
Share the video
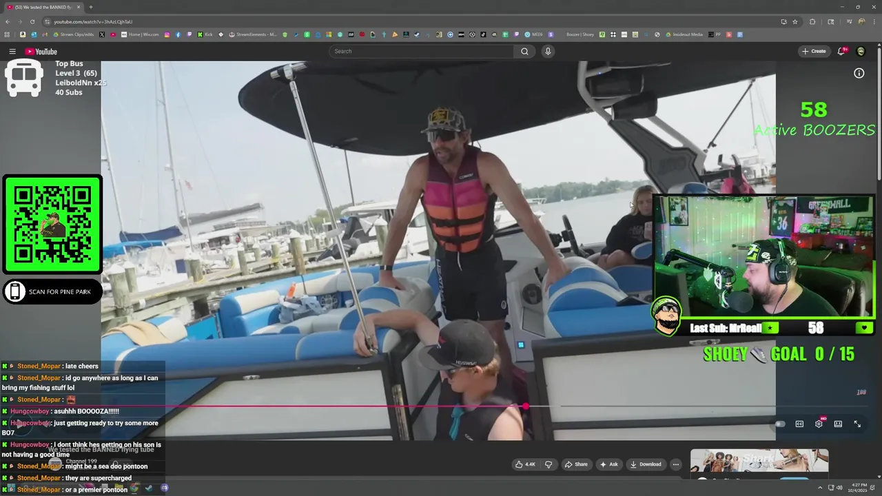(576, 464)
